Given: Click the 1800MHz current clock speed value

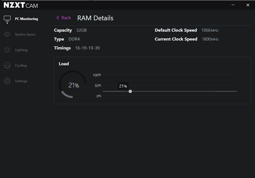Looking at the screenshot, I should 210,39.
